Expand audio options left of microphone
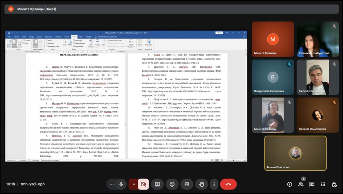343x194 pixels. pos(112,184)
